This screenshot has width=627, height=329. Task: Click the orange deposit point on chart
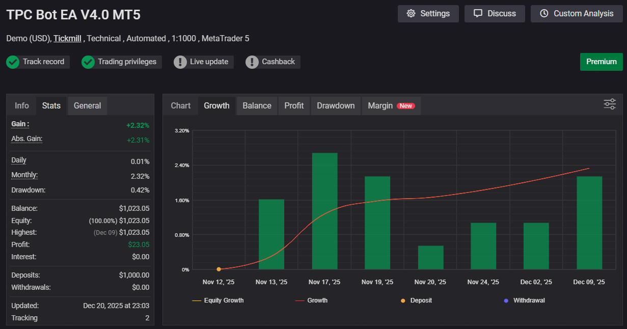tap(219, 269)
